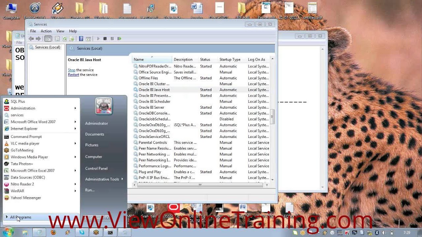Click the Export List toolbar icon
The width and height of the screenshot is (422, 237).
tap(71, 39)
